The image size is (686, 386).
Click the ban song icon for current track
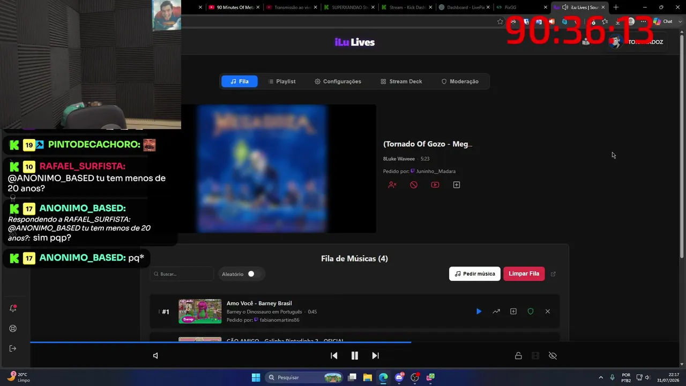414,185
